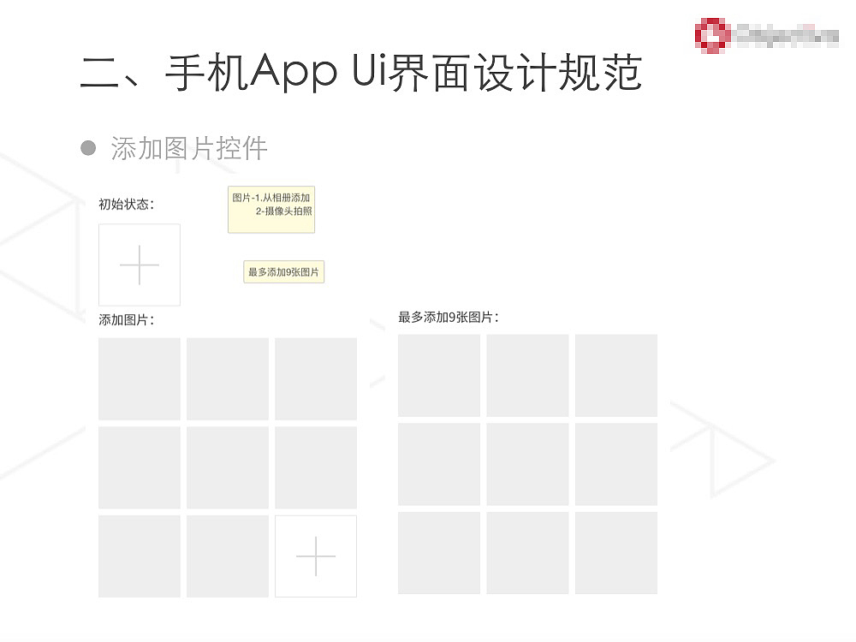The width and height of the screenshot is (856, 642).
Task: Select first thumbnail in 添加图片 grid top row
Action: point(140,379)
